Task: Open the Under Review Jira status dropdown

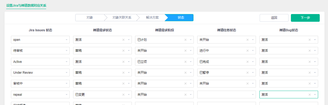Action: click(40, 73)
